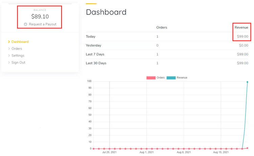Select the Yesterday row label

tap(93, 45)
